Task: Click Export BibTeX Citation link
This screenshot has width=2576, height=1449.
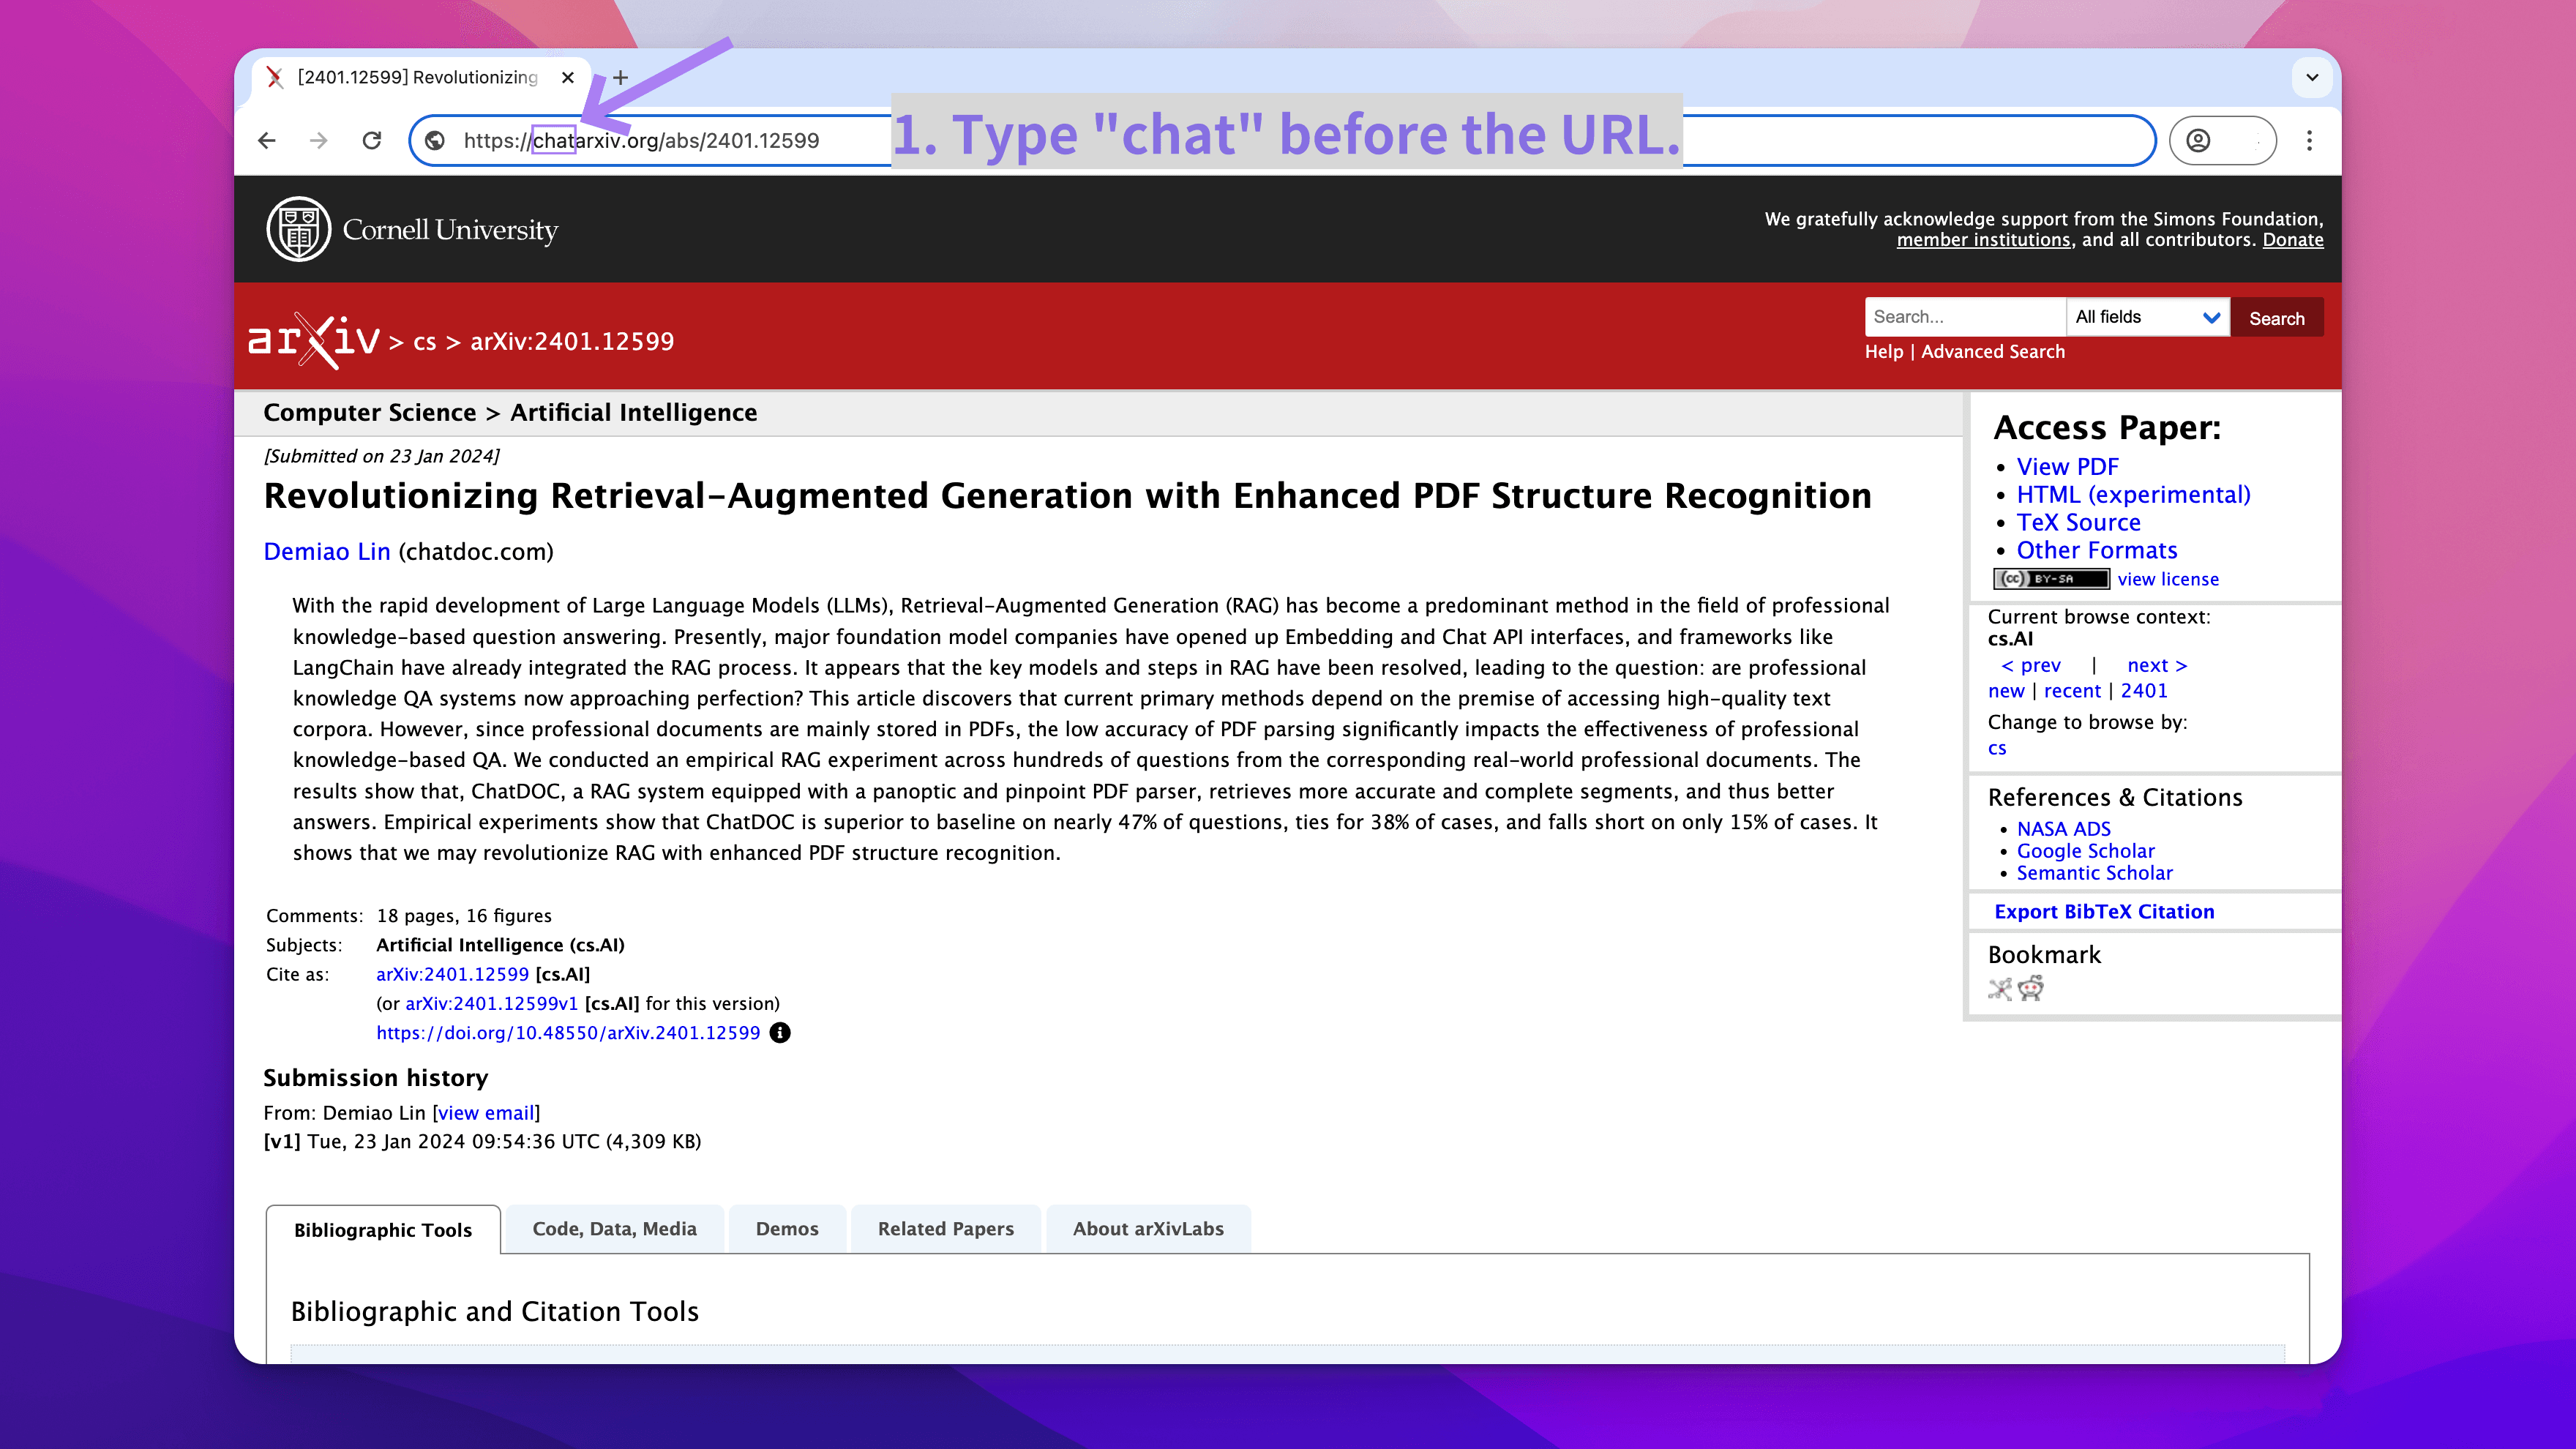Action: pyautogui.click(x=2104, y=911)
